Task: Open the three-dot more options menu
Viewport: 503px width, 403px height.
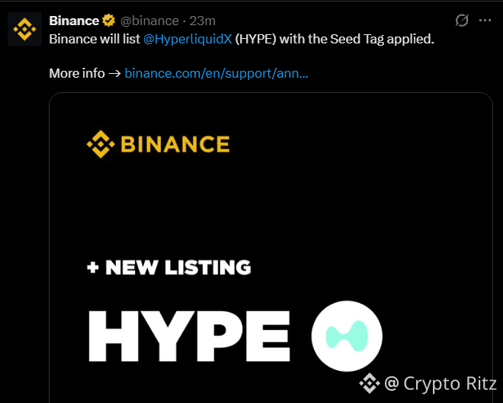Action: pyautogui.click(x=485, y=21)
